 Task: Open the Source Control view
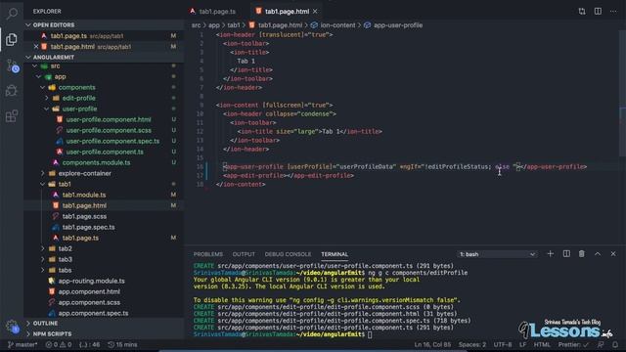(12, 66)
